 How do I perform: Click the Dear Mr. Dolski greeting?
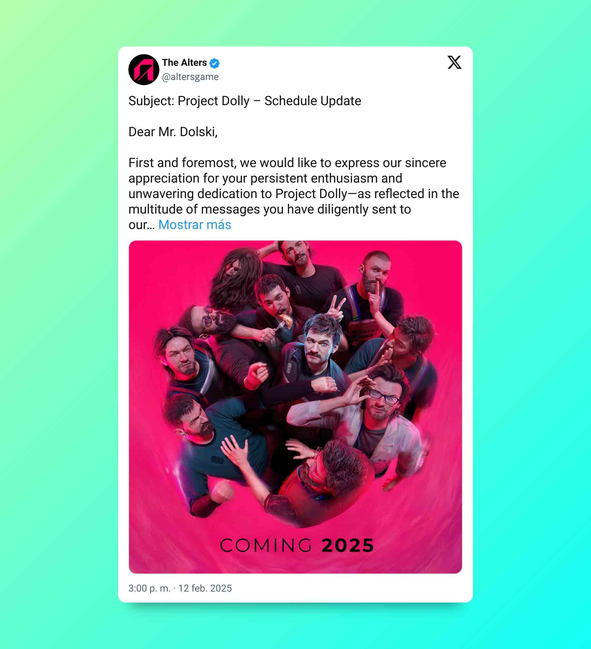173,132
